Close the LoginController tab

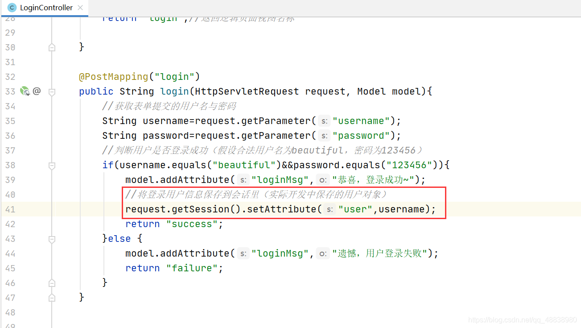point(80,8)
